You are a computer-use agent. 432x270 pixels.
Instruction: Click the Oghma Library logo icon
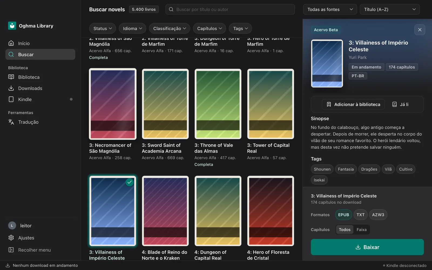pos(12,26)
